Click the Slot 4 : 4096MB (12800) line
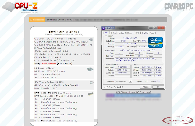The width and height of the screenshot is (195, 126). tap(47, 118)
